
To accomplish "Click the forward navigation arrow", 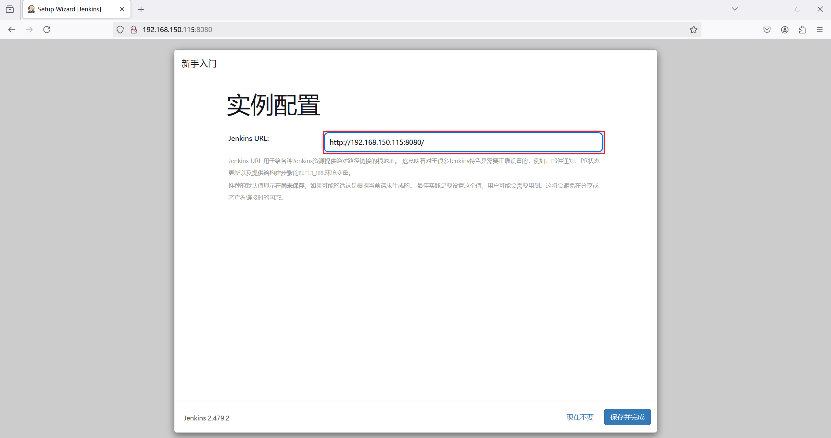I will pyautogui.click(x=29, y=30).
